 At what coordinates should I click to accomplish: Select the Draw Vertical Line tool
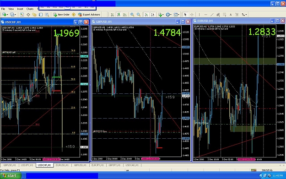point(199,15)
